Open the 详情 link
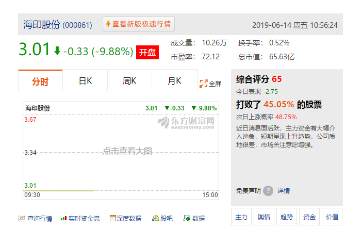 [x=284, y=191]
